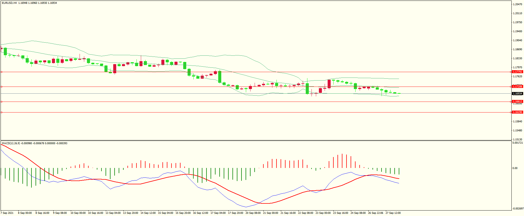The width and height of the screenshot is (524, 216).
Task: Click the 15 Sep 20:00 time label
Action: (183, 213)
